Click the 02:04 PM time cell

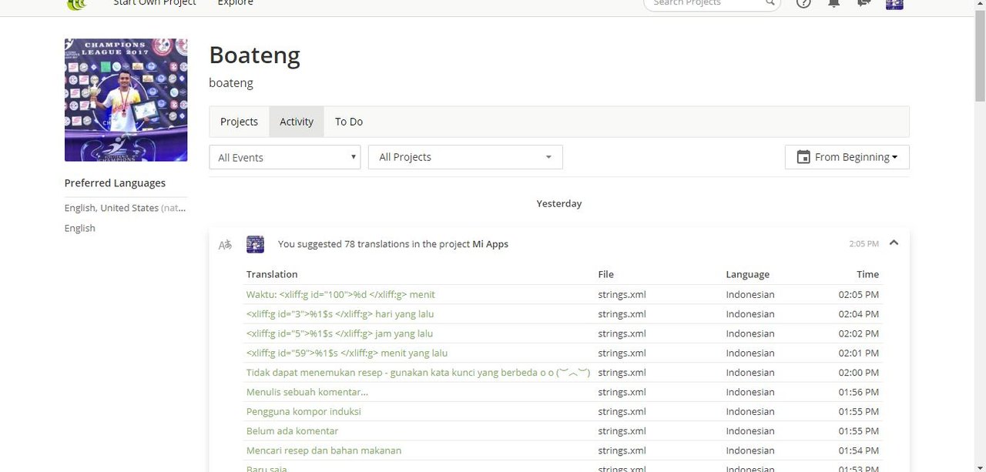coord(859,314)
